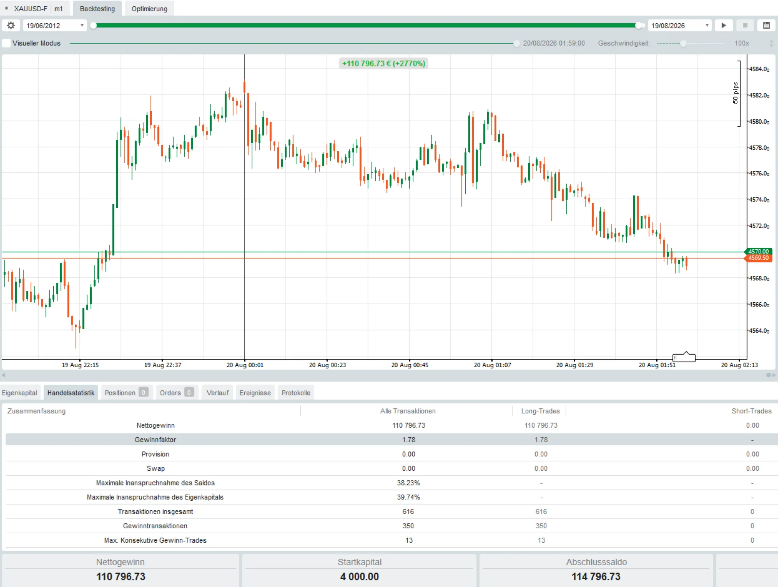Click the chart scroll right arrow
778x587 pixels.
tap(774, 375)
